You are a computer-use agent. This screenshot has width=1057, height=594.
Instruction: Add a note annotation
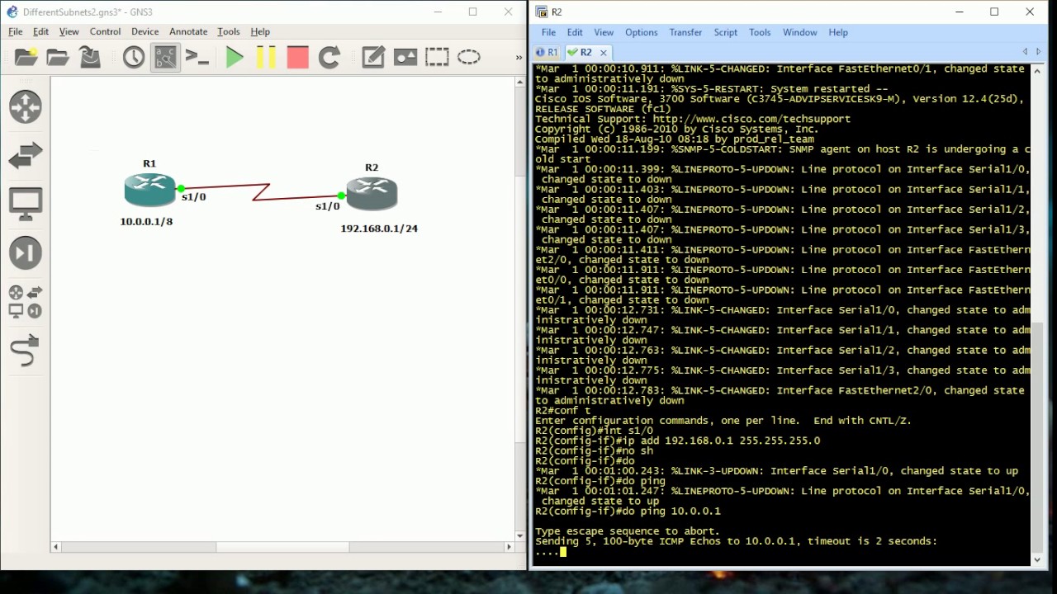373,57
